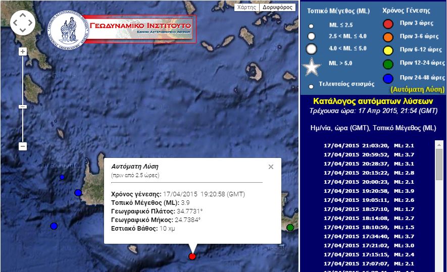
Task: Switch to Χάρτης map view
Action: (x=247, y=8)
